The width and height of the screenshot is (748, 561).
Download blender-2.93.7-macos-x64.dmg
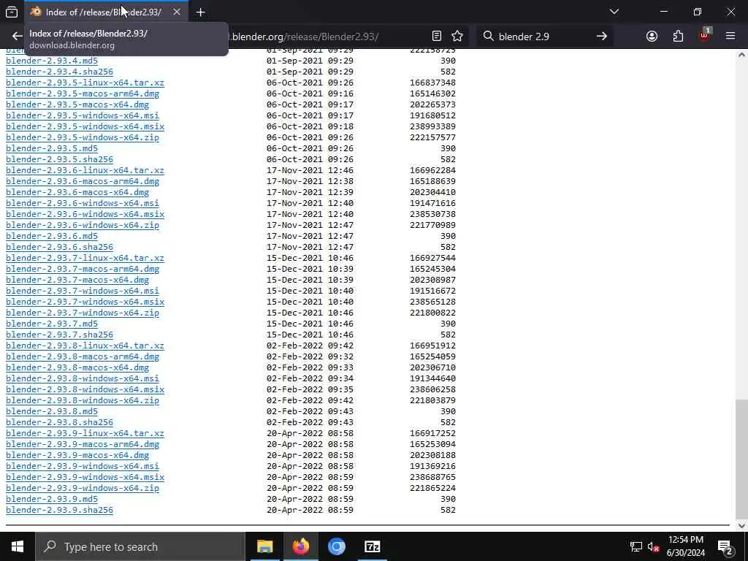(77, 280)
